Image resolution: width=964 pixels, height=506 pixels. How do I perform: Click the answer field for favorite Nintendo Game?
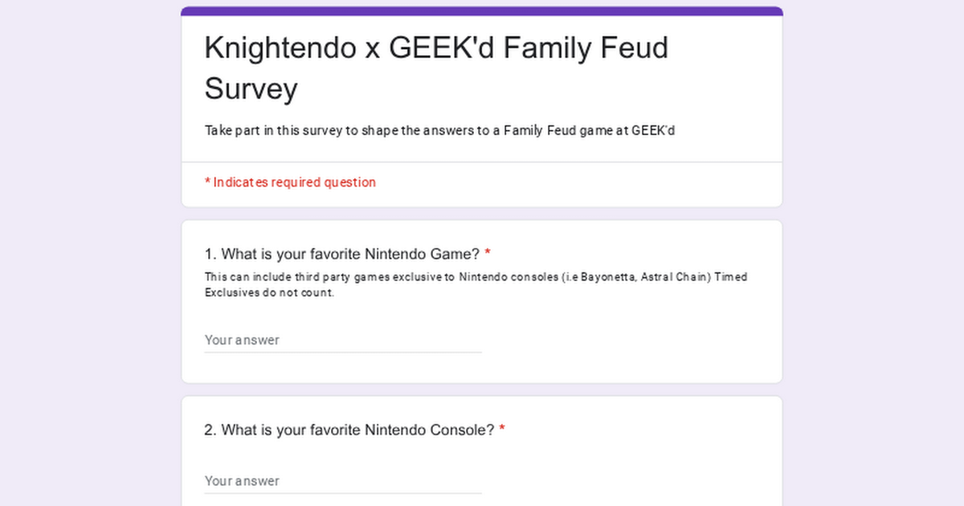[342, 340]
